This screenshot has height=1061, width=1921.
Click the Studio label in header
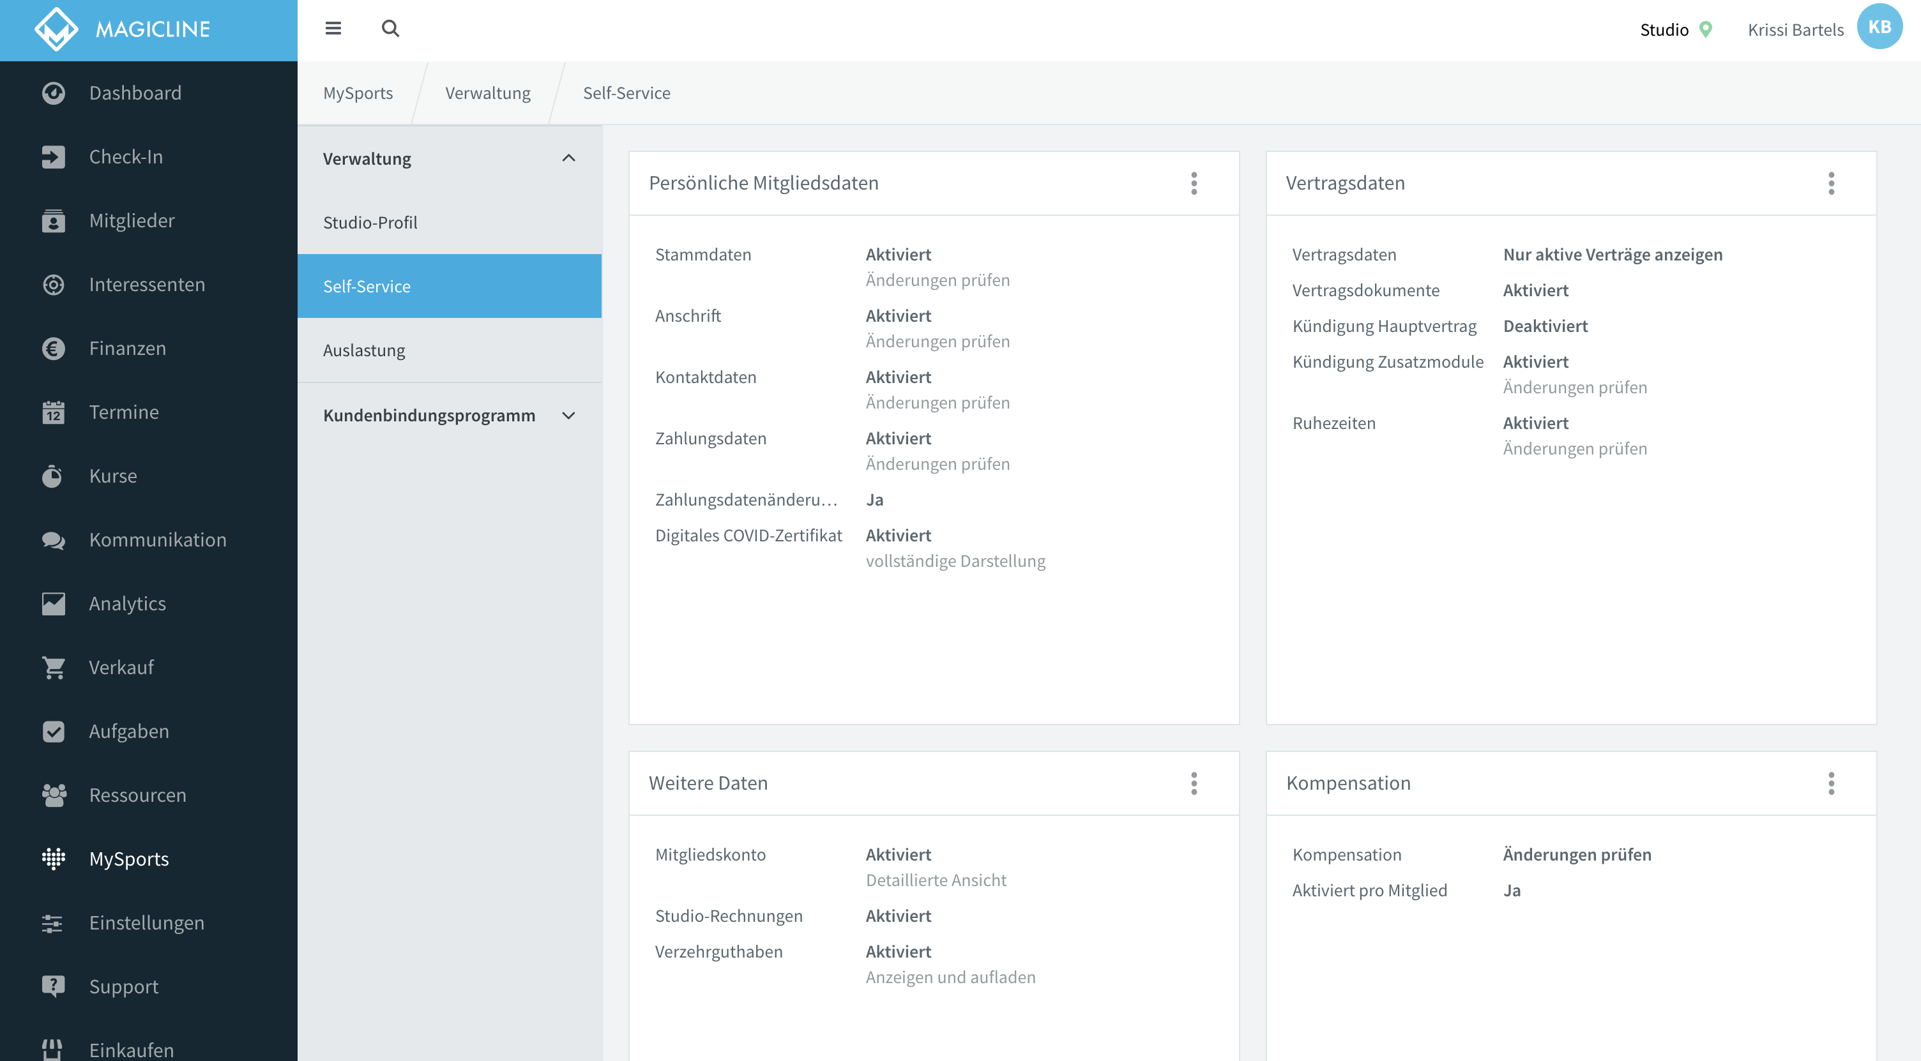[x=1664, y=30]
